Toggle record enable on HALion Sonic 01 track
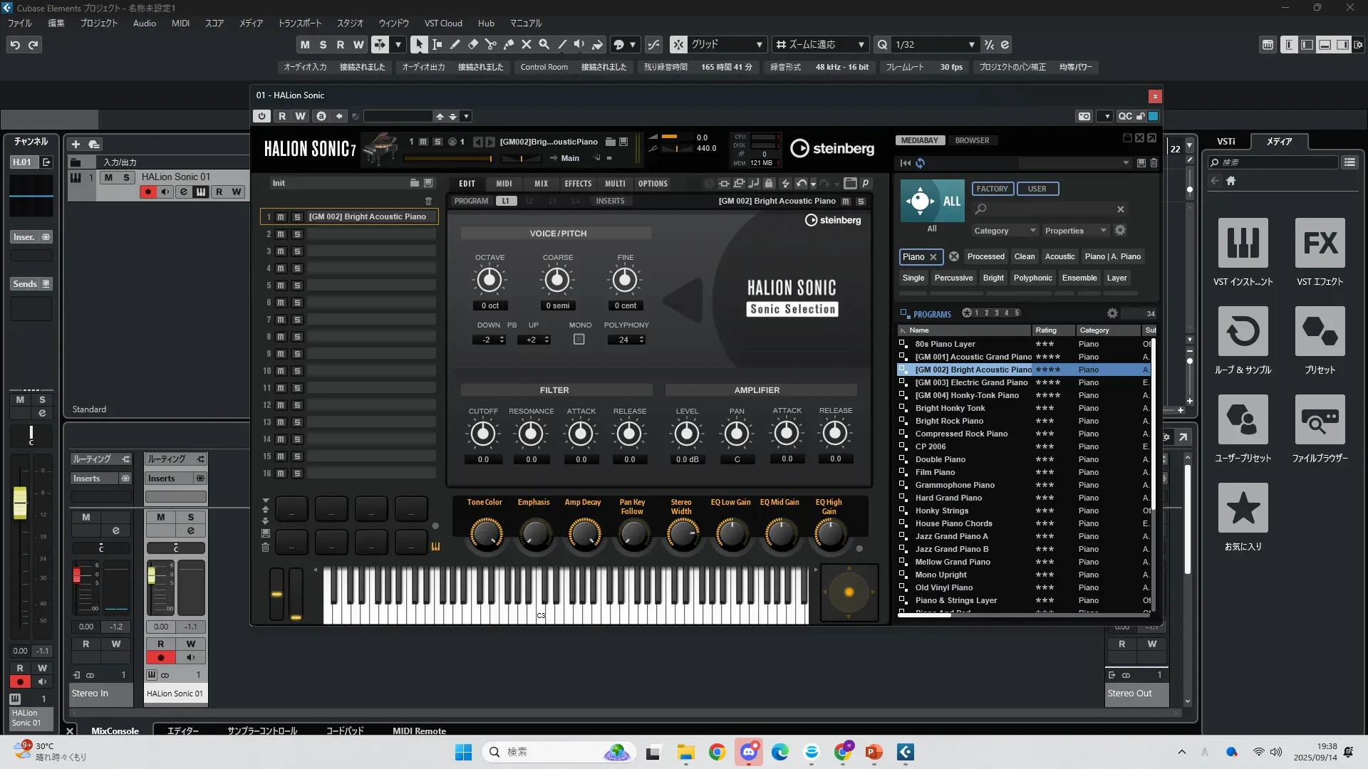 pyautogui.click(x=148, y=192)
